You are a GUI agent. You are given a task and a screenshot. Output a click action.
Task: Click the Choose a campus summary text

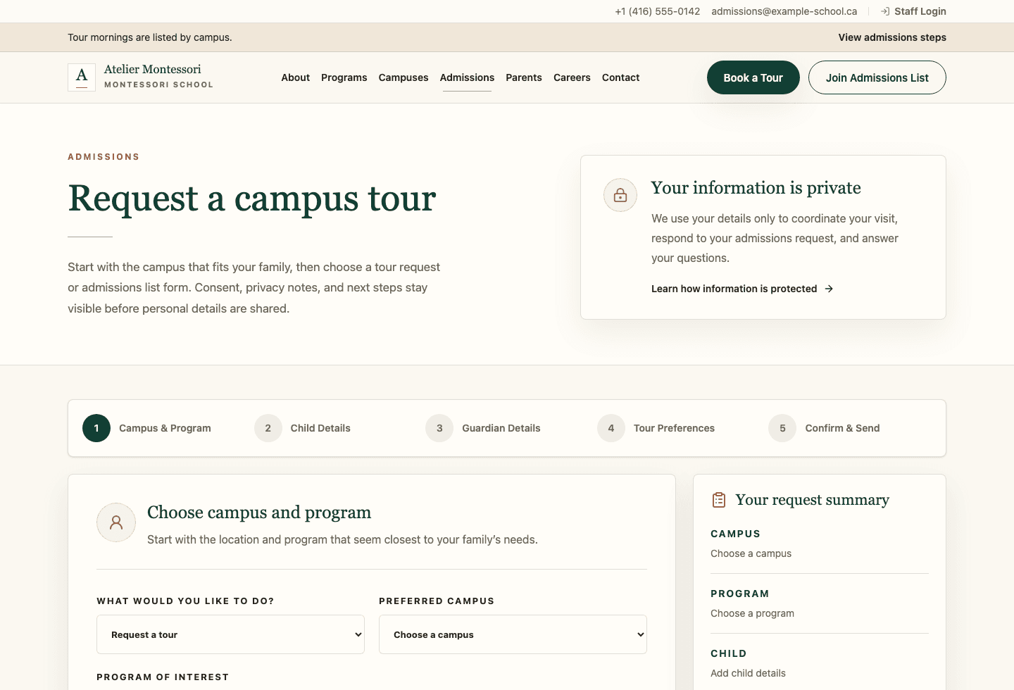(x=751, y=553)
